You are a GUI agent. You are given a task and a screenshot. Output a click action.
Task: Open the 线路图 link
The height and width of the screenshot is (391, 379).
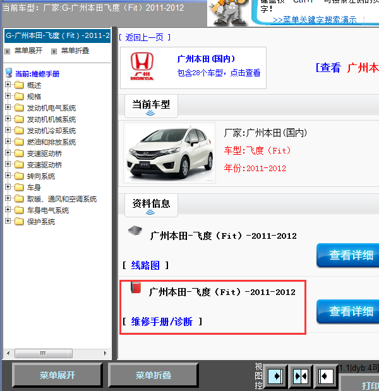tap(145, 265)
